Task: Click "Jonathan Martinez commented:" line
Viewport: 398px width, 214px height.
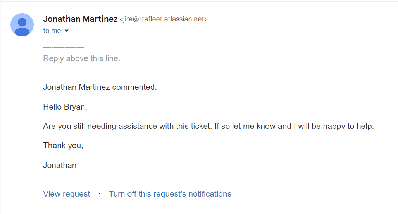Action: click(100, 87)
